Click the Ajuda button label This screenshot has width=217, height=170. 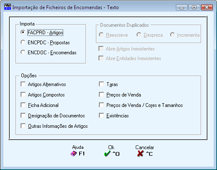click(x=78, y=147)
